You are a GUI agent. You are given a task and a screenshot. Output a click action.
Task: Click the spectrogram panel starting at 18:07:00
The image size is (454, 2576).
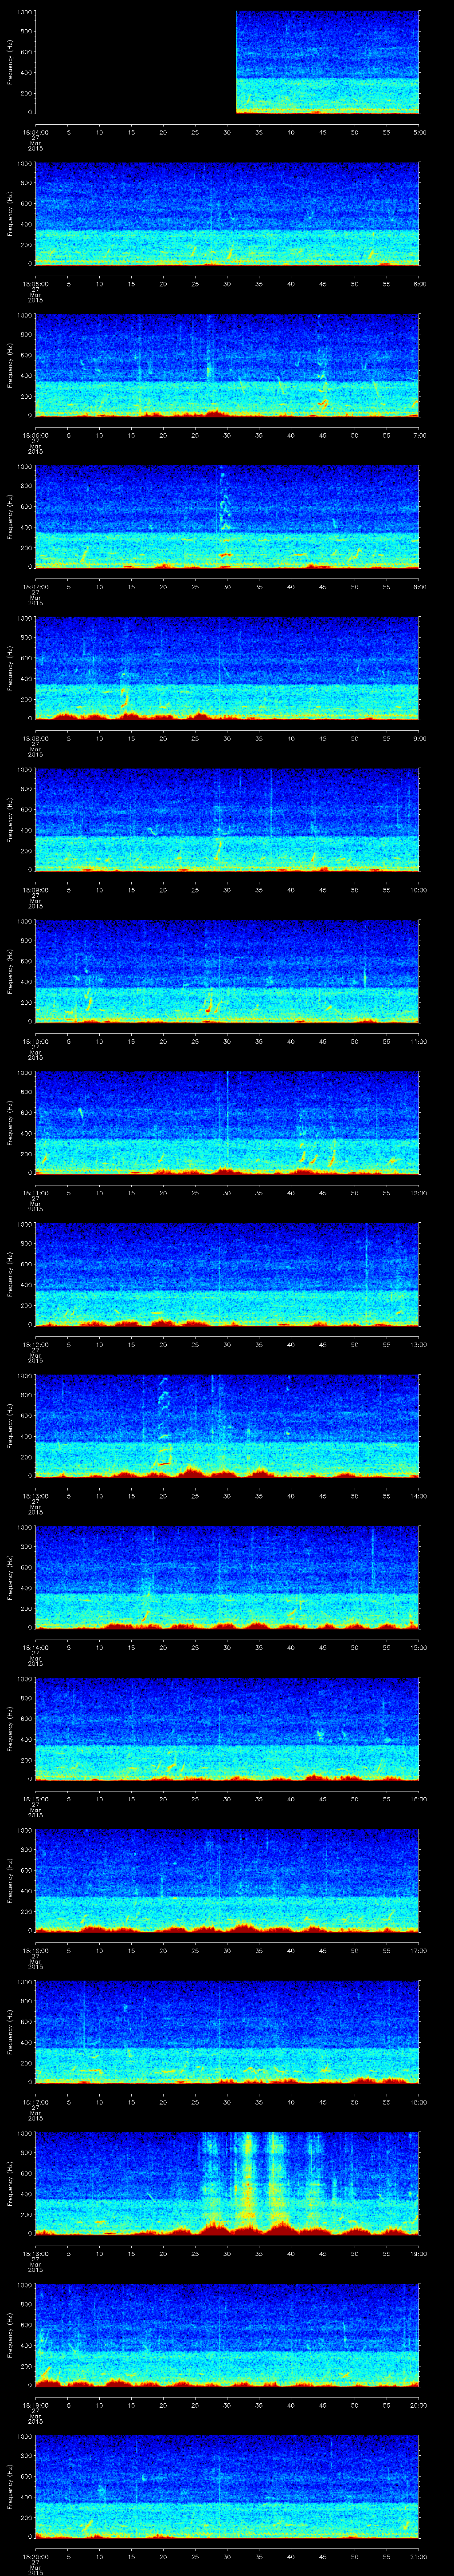pyautogui.click(x=227, y=516)
